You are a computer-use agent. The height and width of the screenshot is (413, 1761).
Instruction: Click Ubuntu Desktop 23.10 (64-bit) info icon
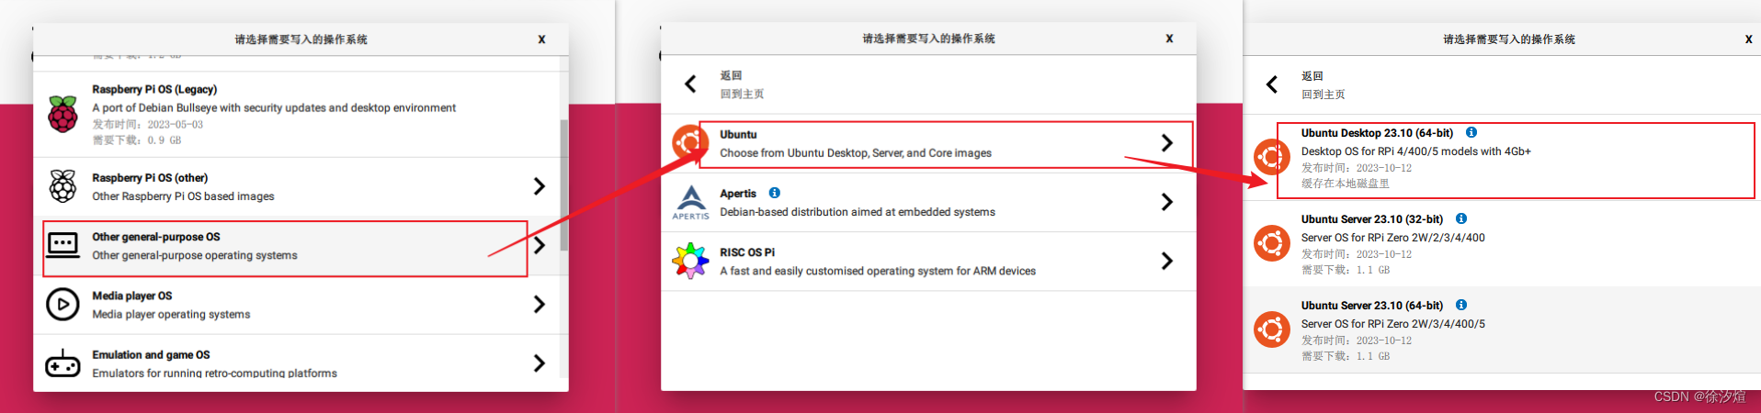pyautogui.click(x=1471, y=132)
